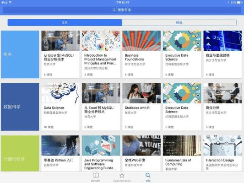Select the 商业分析 title text

tap(212, 108)
